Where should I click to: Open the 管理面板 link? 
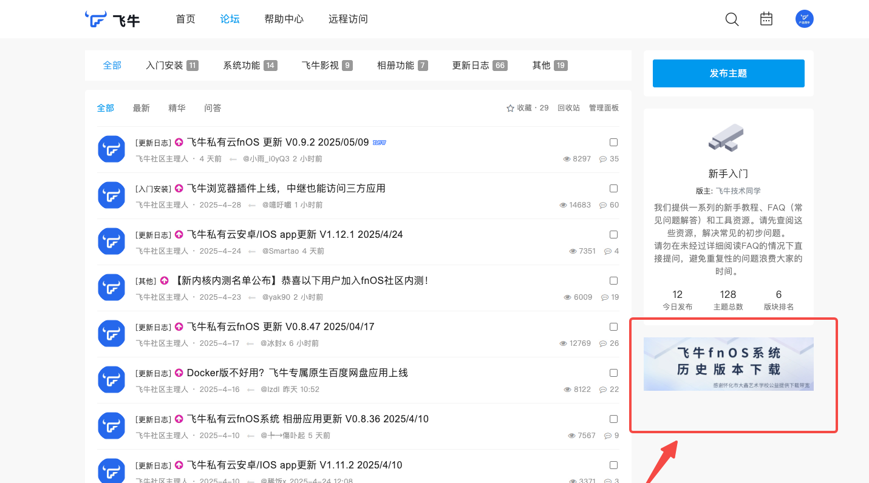[604, 108]
